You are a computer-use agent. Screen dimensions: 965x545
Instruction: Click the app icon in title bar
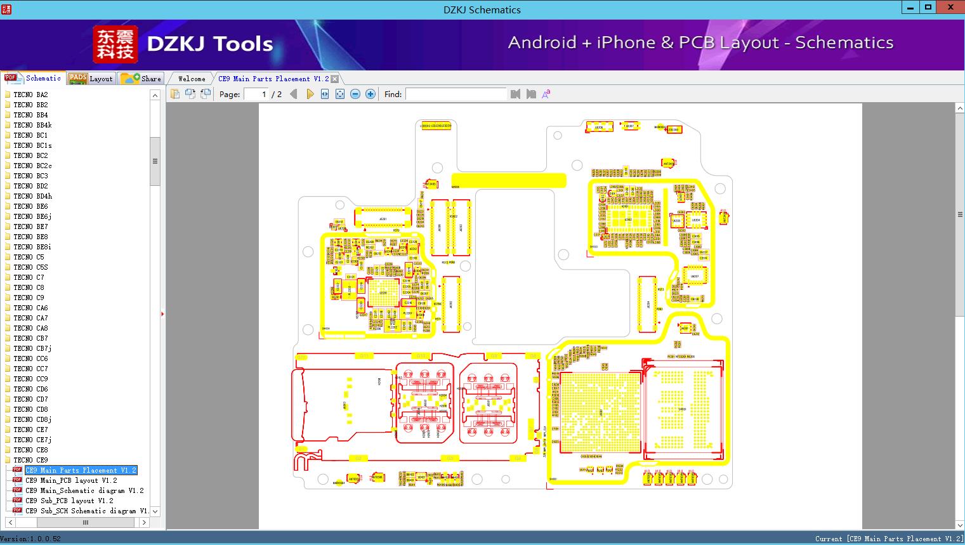[7, 9]
